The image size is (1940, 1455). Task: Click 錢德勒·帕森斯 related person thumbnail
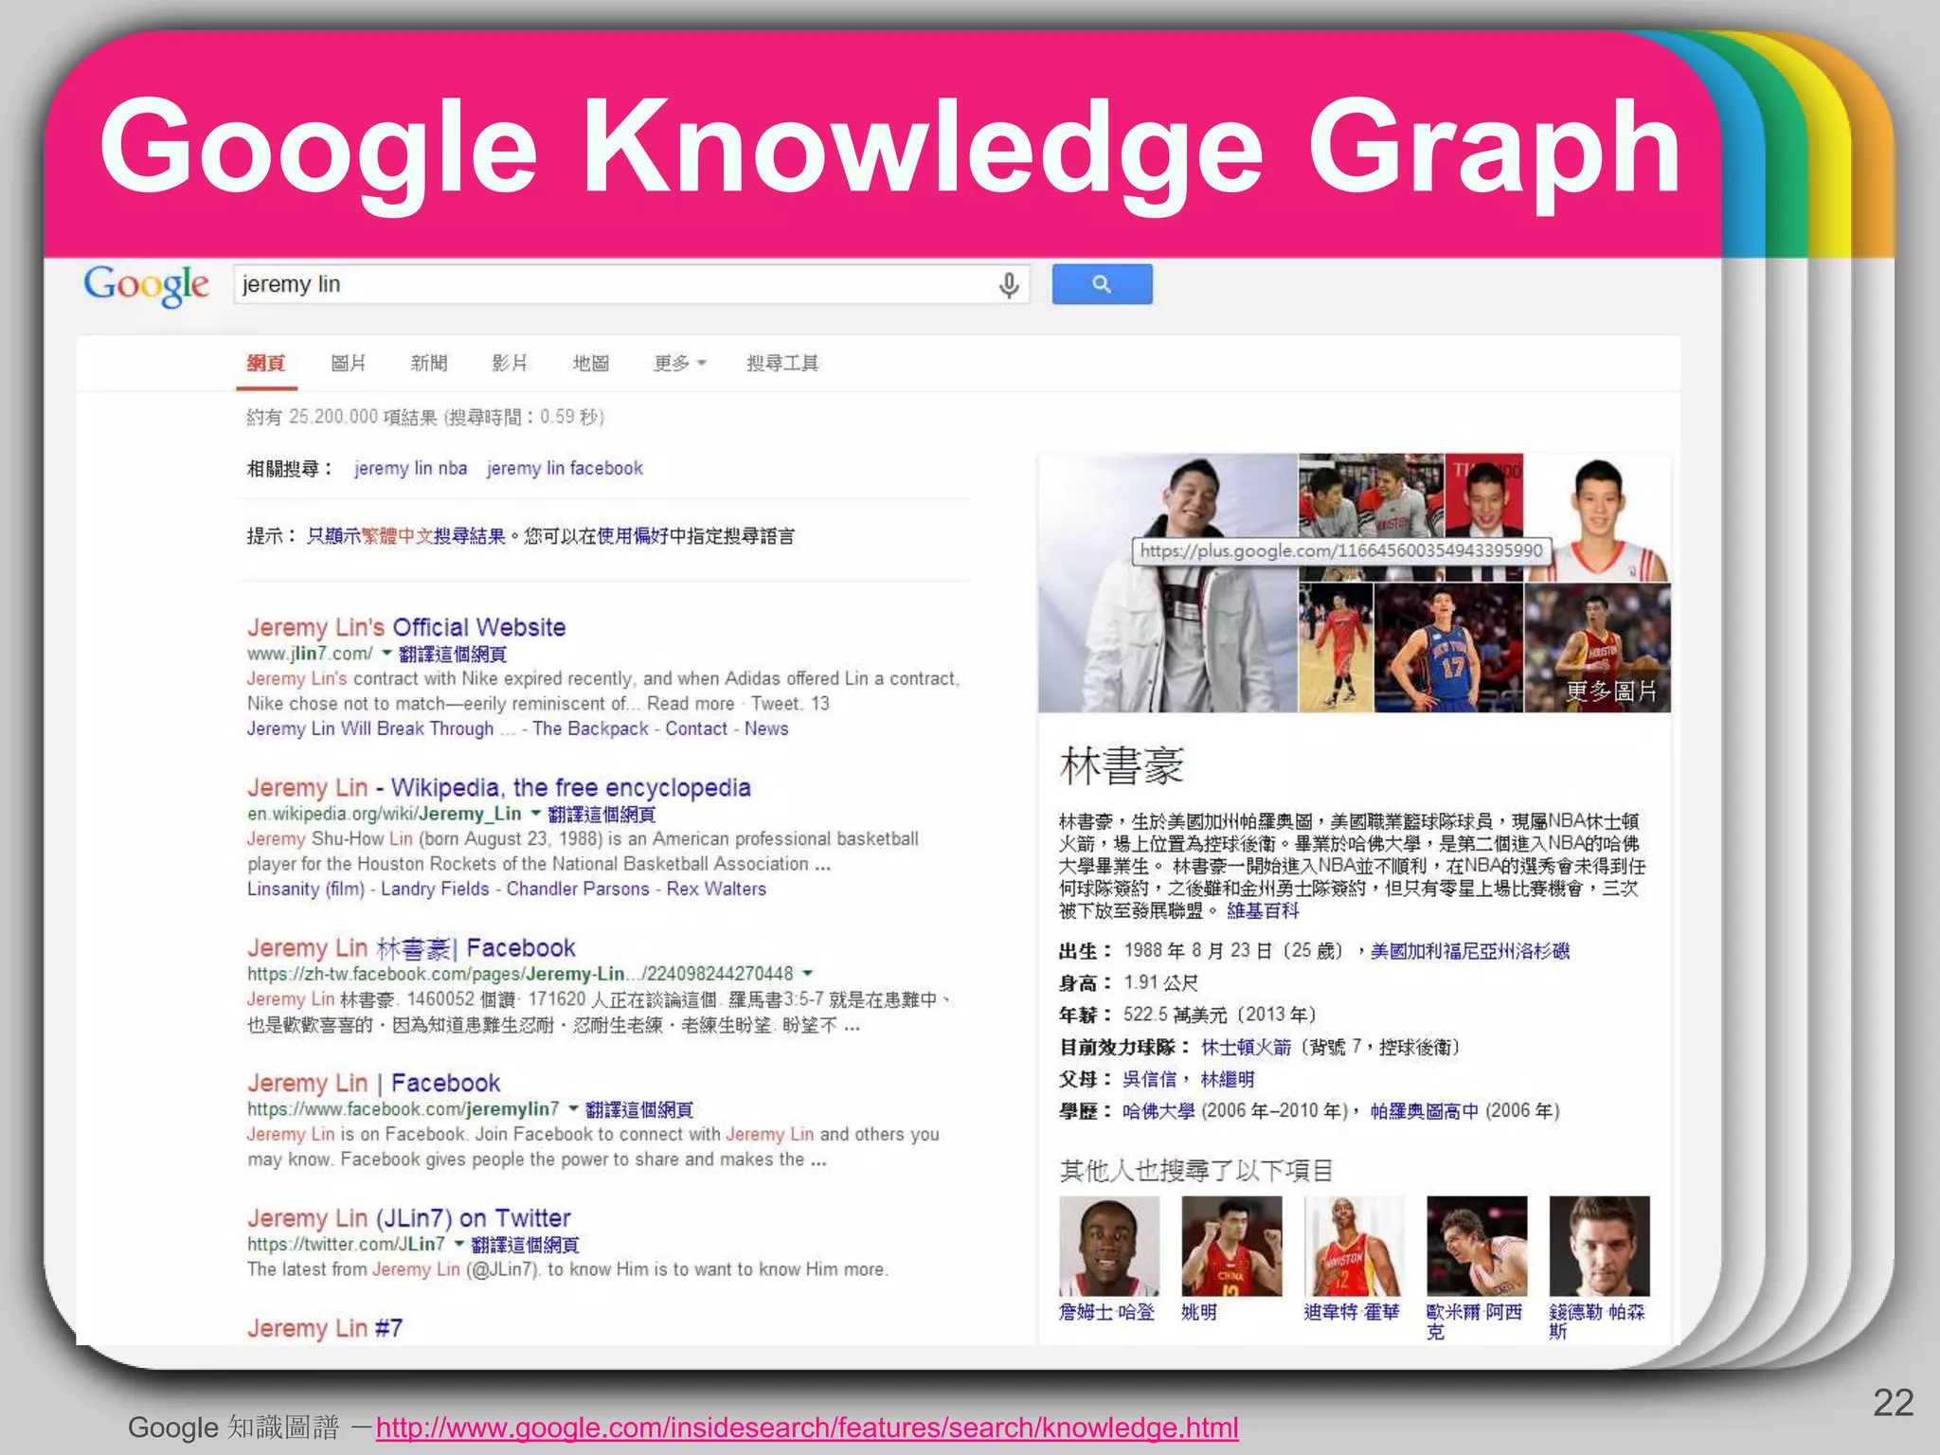(1599, 1247)
